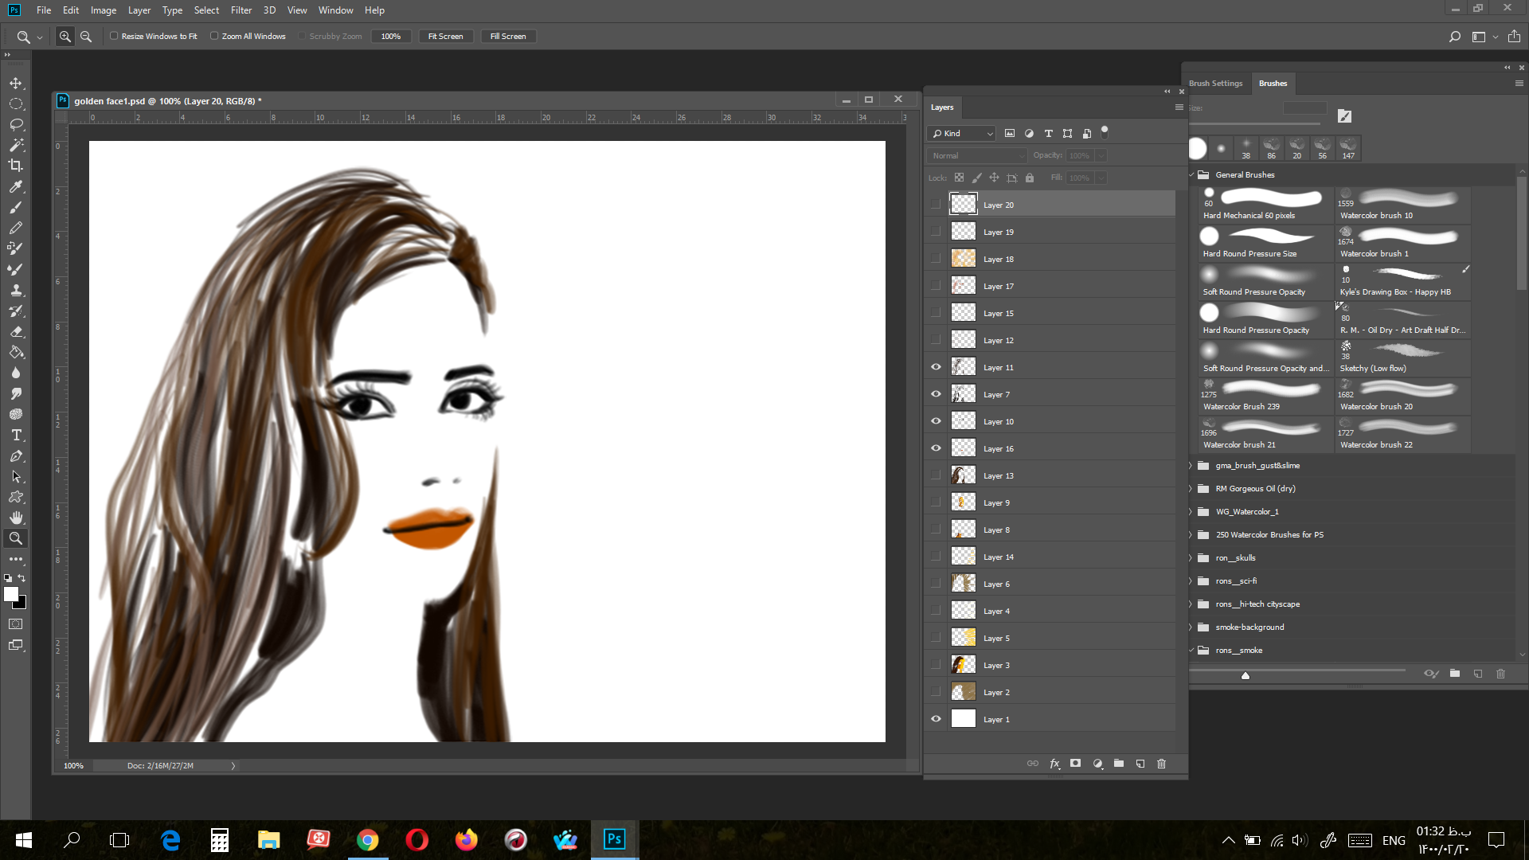Viewport: 1529px width, 860px height.
Task: Select the Lasso tool
Action: tap(15, 124)
